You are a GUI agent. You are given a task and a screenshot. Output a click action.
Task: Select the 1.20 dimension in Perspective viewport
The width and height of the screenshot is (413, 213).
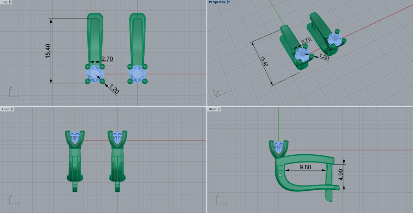(325, 57)
